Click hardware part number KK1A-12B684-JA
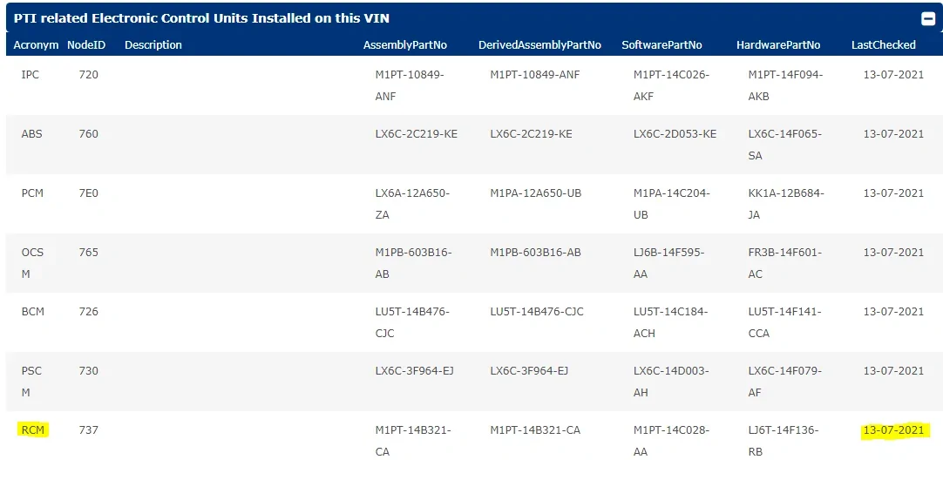Image resolution: width=943 pixels, height=480 pixels. [x=785, y=204]
